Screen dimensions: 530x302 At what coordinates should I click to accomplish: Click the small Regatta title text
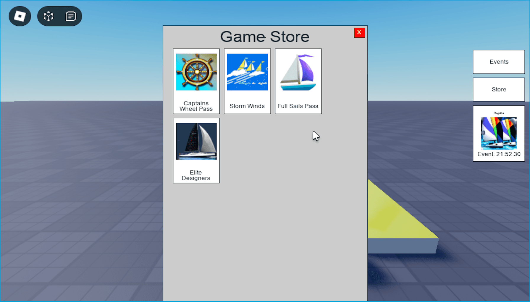click(499, 113)
